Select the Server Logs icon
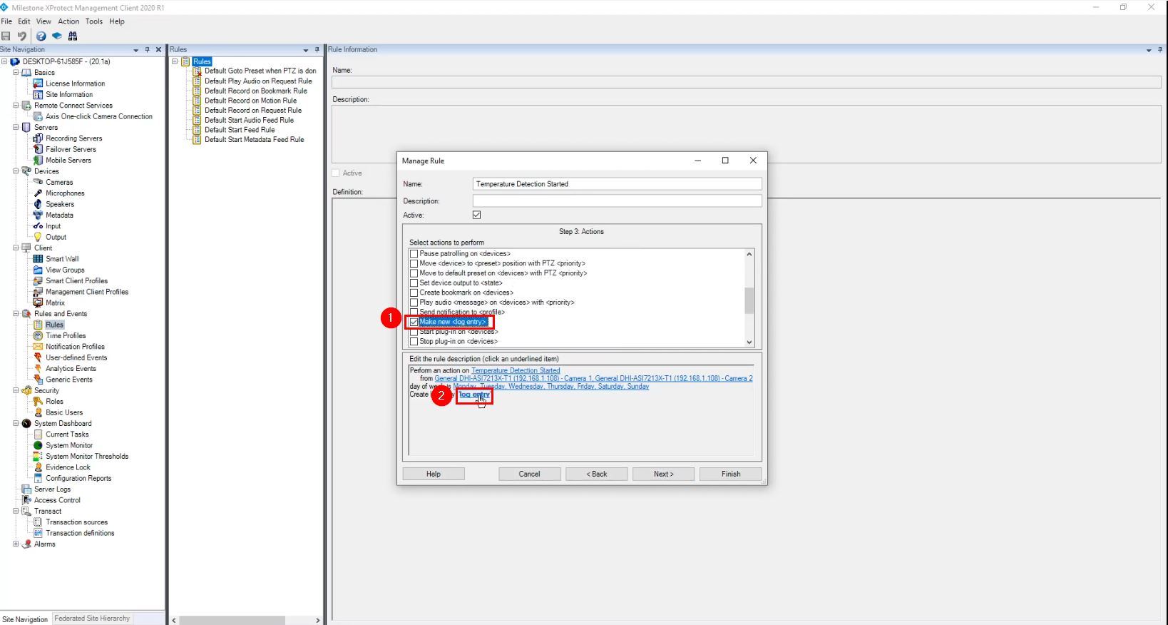The image size is (1168, 625). coord(26,489)
